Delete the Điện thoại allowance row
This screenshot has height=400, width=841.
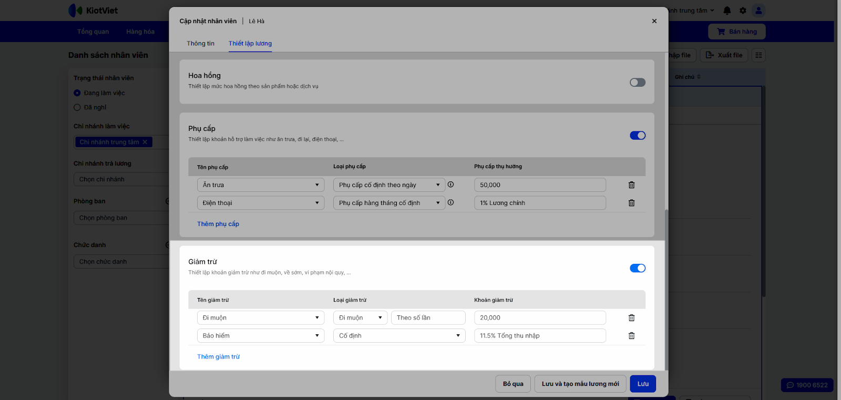(631, 203)
